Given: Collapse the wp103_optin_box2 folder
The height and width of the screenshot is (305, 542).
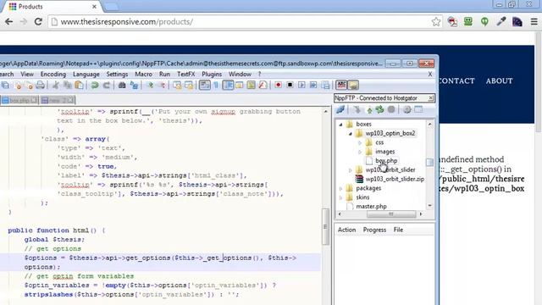Looking at the screenshot, I should [350, 134].
